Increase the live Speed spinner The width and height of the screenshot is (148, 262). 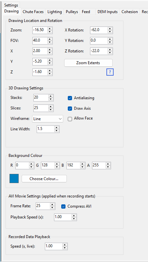[x=65, y=245]
